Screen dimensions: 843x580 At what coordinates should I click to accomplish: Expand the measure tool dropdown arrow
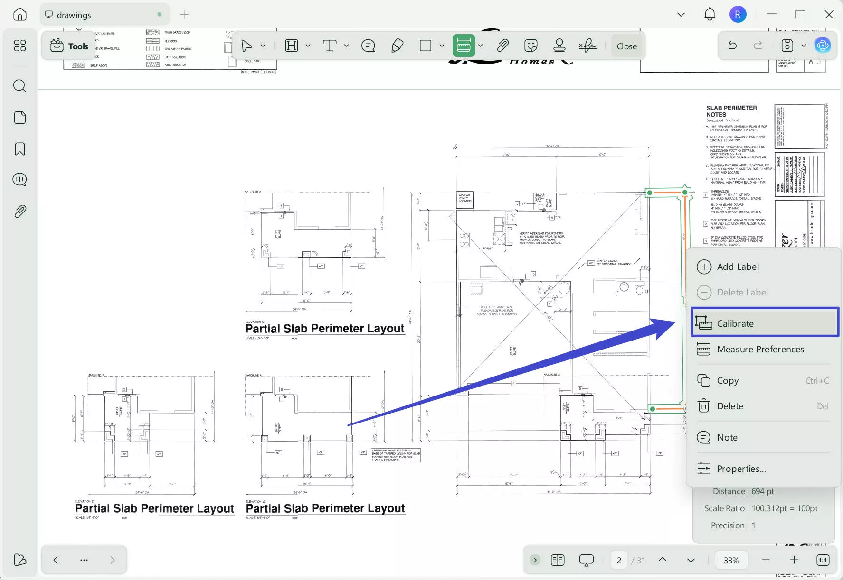(481, 46)
